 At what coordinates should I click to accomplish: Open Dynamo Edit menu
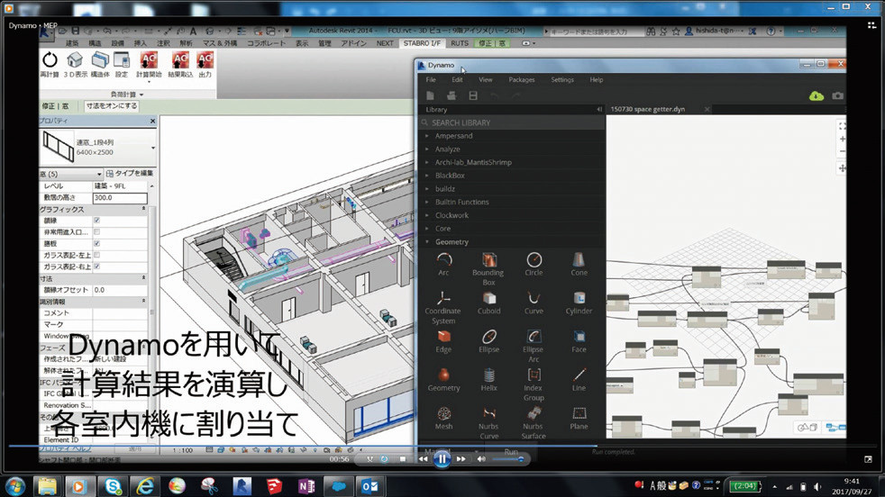pyautogui.click(x=457, y=80)
